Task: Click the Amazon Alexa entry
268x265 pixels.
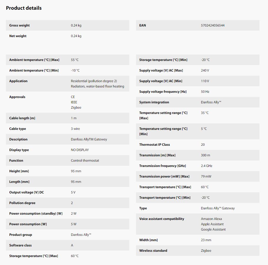Action: (211, 219)
